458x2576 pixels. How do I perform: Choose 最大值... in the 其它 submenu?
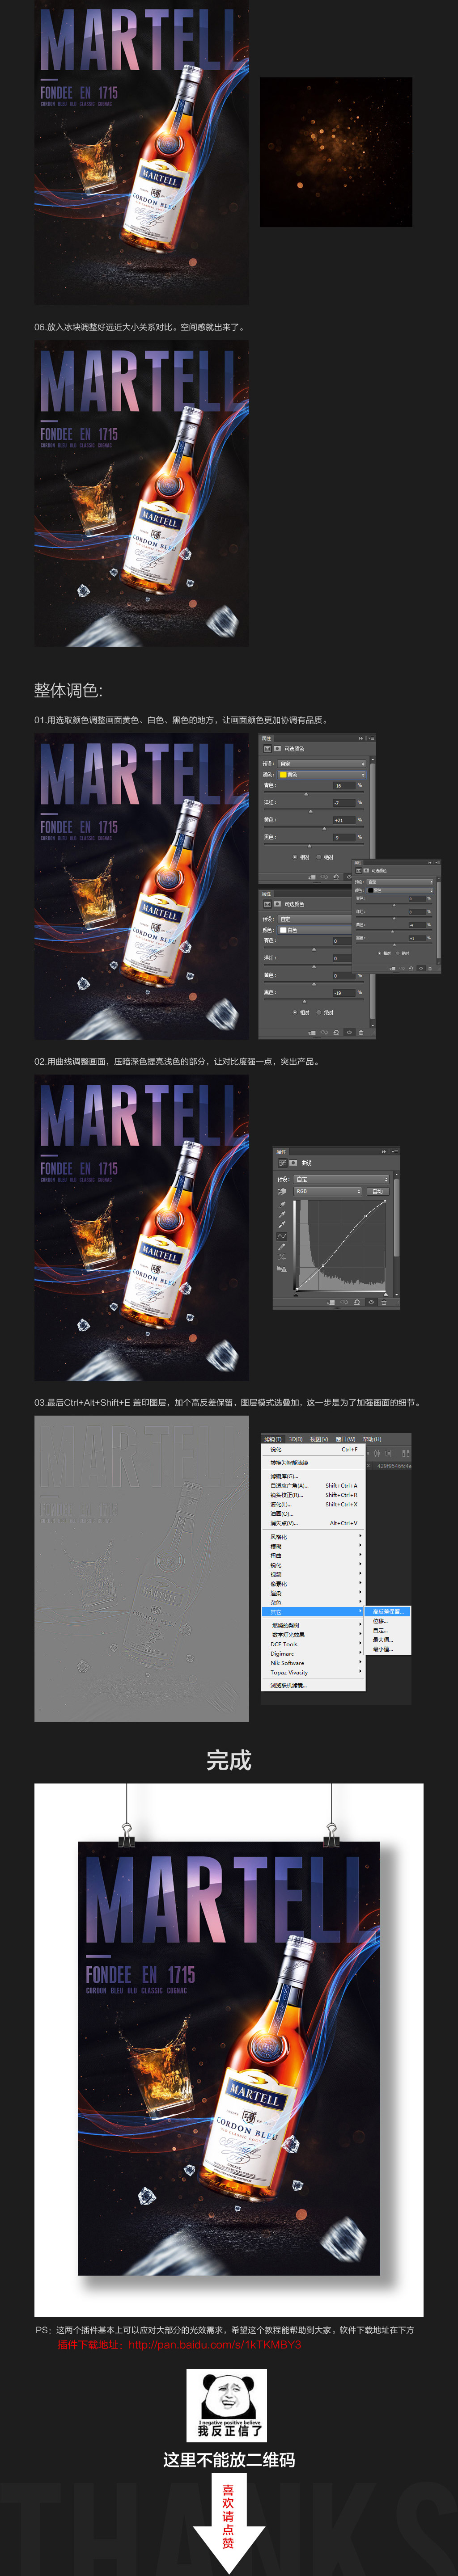388,1640
